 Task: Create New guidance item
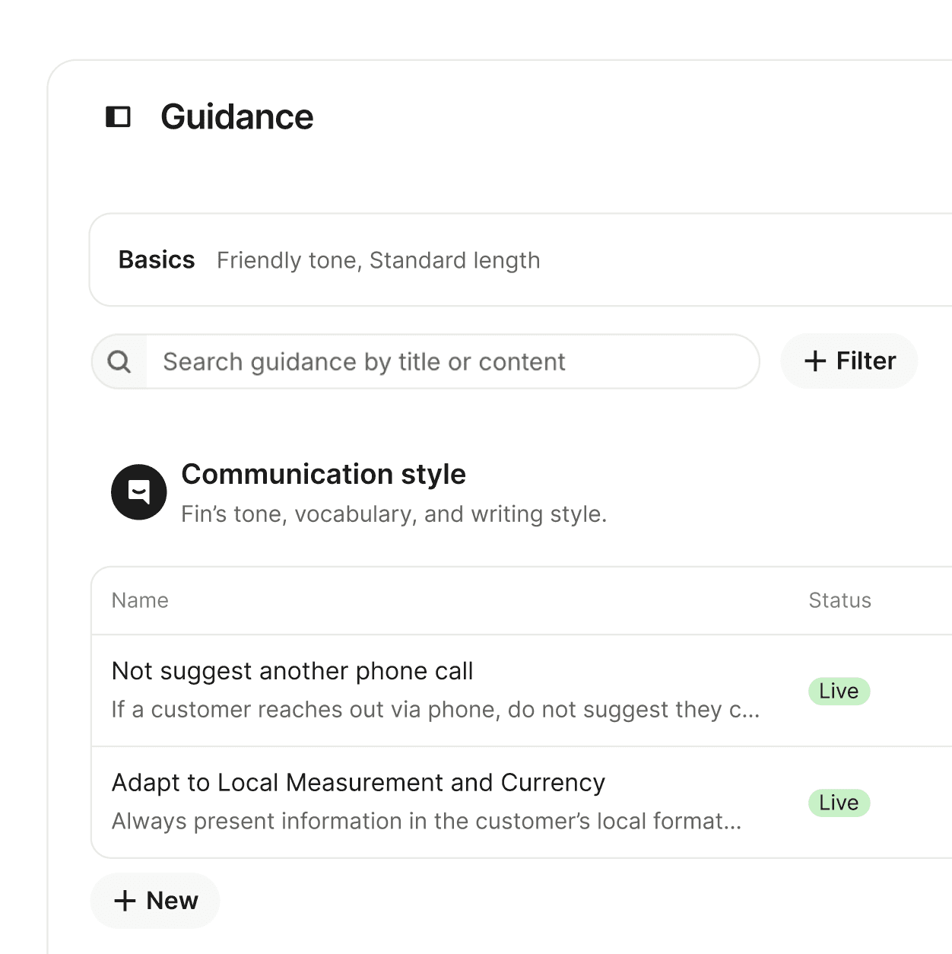click(x=155, y=901)
